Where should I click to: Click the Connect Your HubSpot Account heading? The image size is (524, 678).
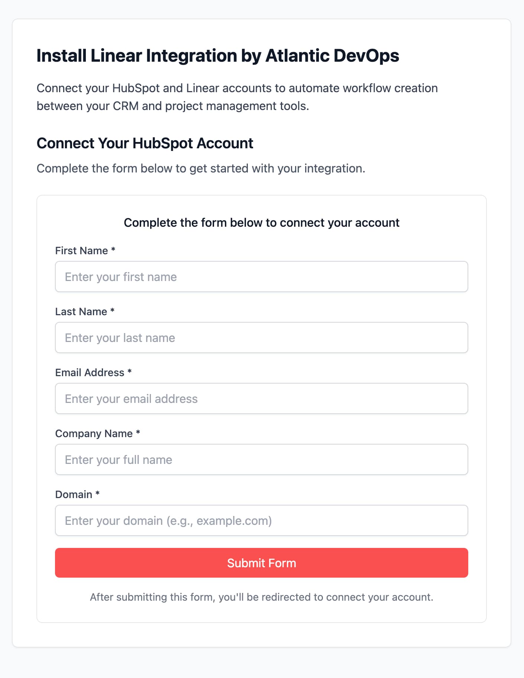(145, 143)
